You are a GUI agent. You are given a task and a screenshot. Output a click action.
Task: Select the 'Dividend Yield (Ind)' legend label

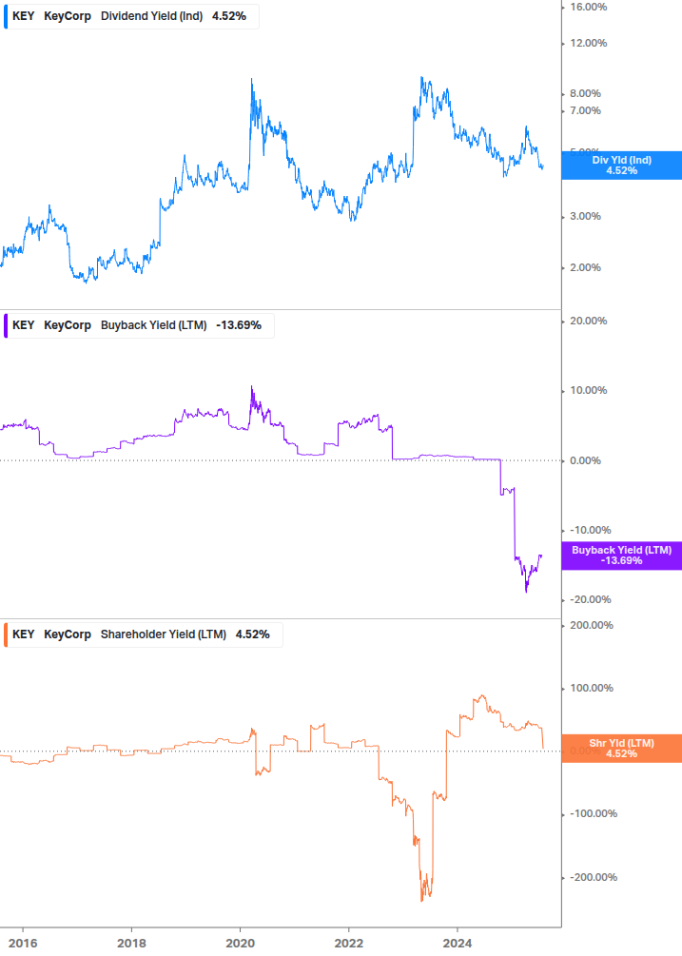click(152, 16)
